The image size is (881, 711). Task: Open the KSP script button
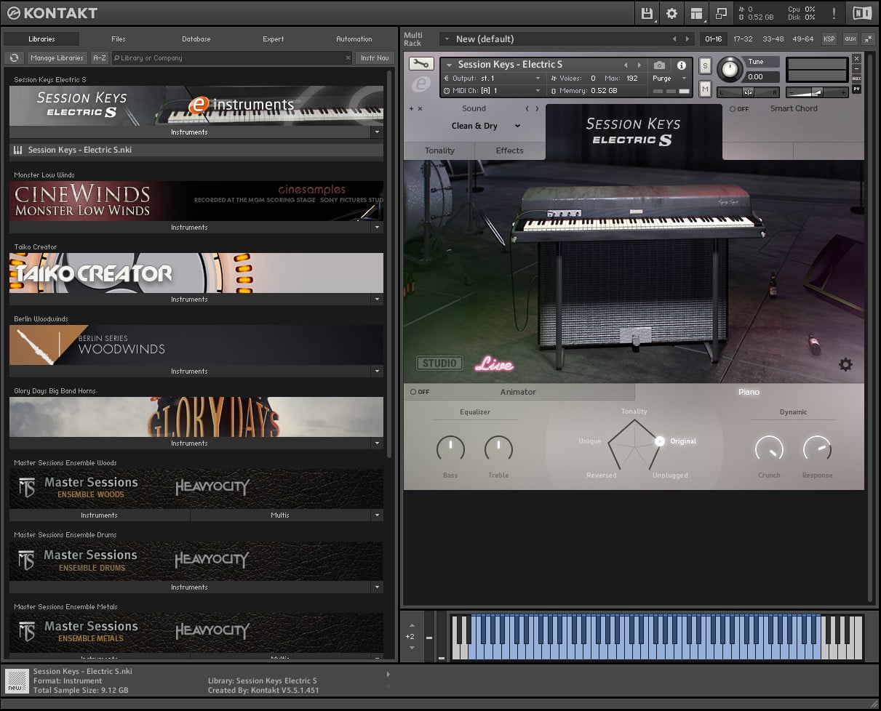829,39
